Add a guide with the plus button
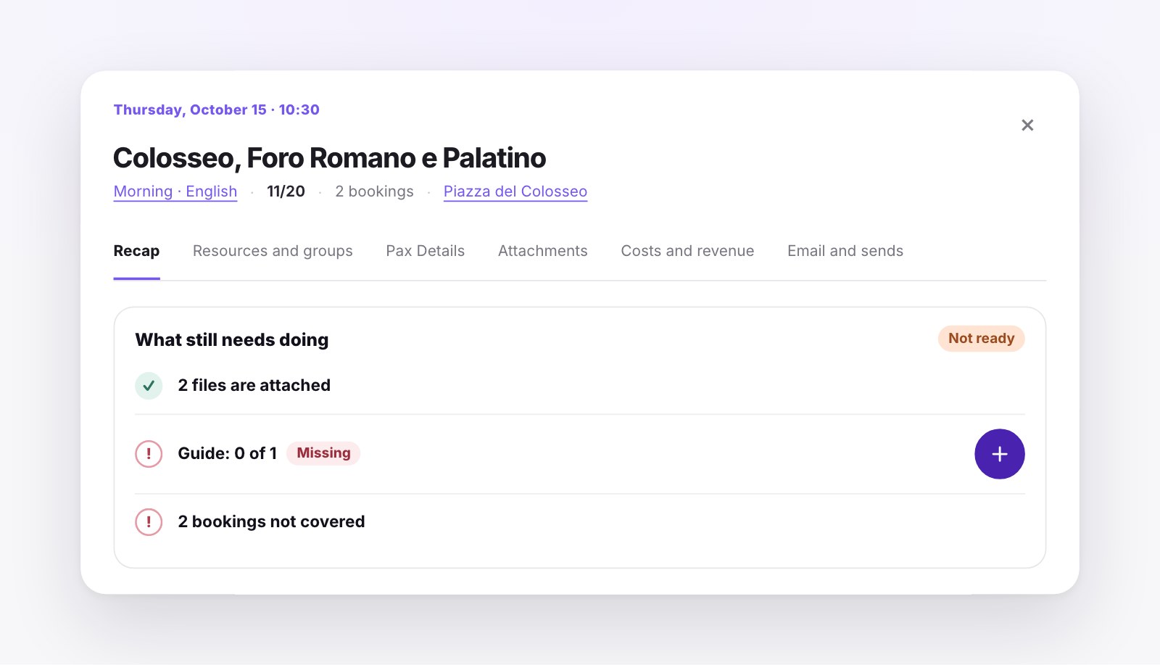Screen dimensions: 1160x665 999,454
